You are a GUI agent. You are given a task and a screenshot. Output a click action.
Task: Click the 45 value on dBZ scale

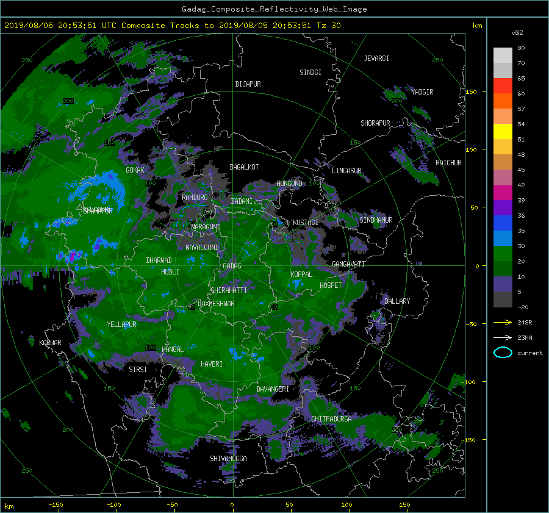coord(521,170)
